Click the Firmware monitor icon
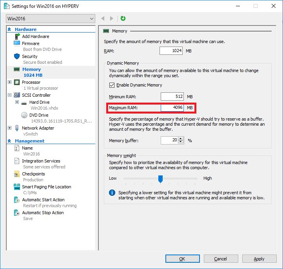This screenshot has width=283, height=269. [x=17, y=43]
